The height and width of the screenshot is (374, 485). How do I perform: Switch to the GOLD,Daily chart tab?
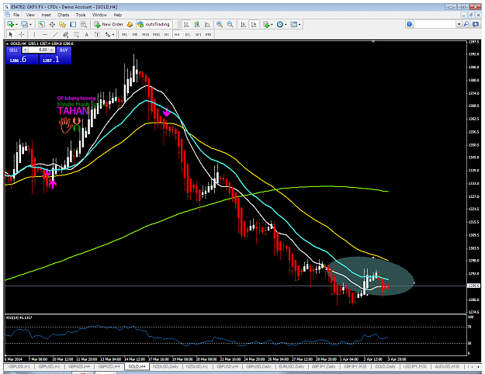(x=385, y=366)
